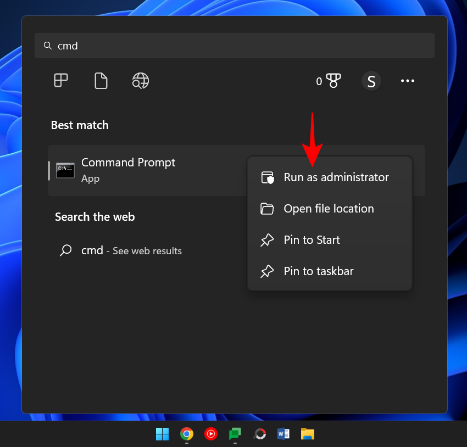
Task: Open the Web search filter
Action: pyautogui.click(x=140, y=81)
